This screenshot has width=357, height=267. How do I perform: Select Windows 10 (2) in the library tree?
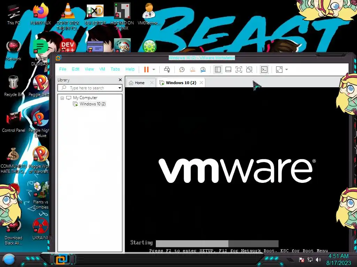92,104
